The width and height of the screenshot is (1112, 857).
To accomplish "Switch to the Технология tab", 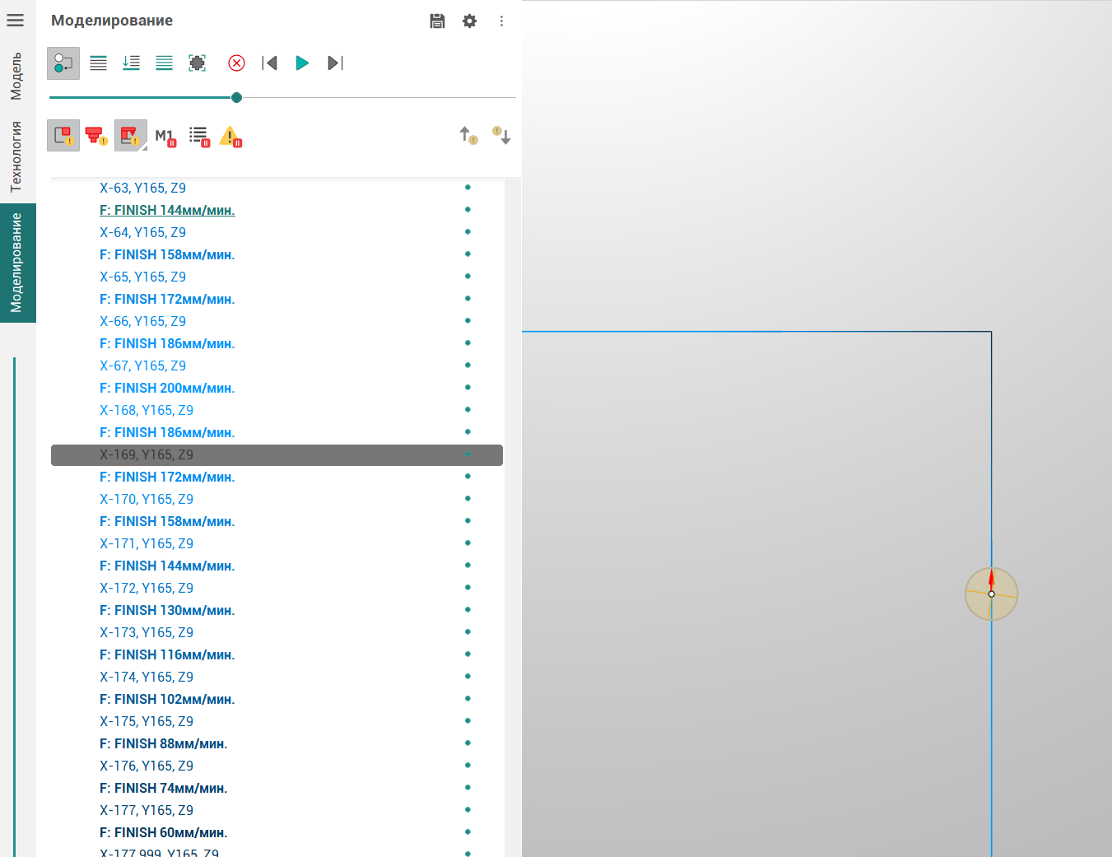I will point(16,156).
